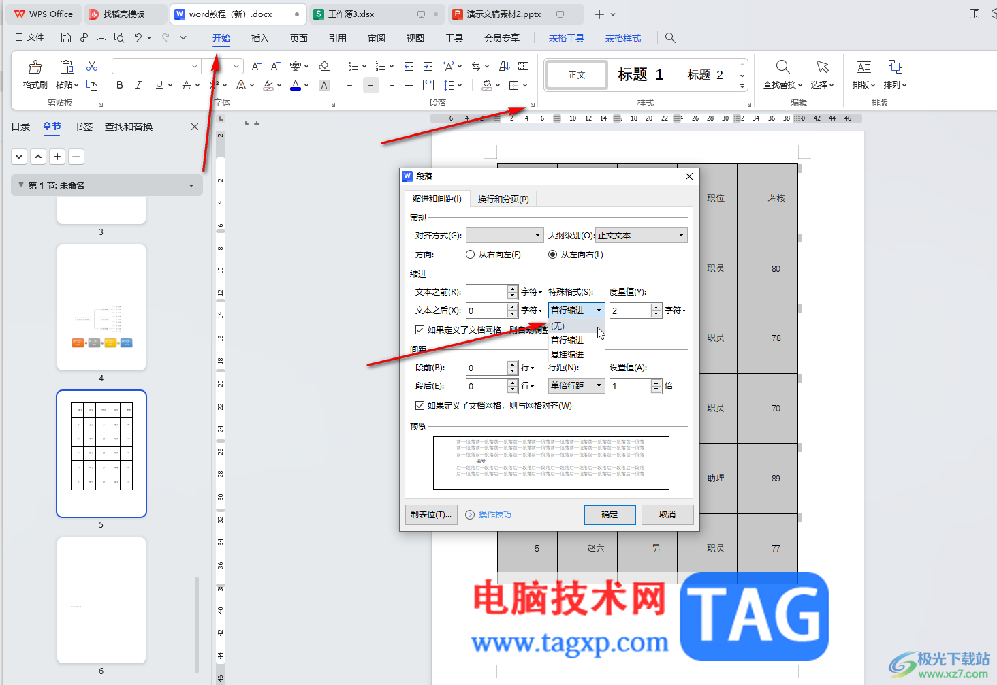
Task: Open the 大纲级别(O) outline level dropdown
Action: (642, 235)
